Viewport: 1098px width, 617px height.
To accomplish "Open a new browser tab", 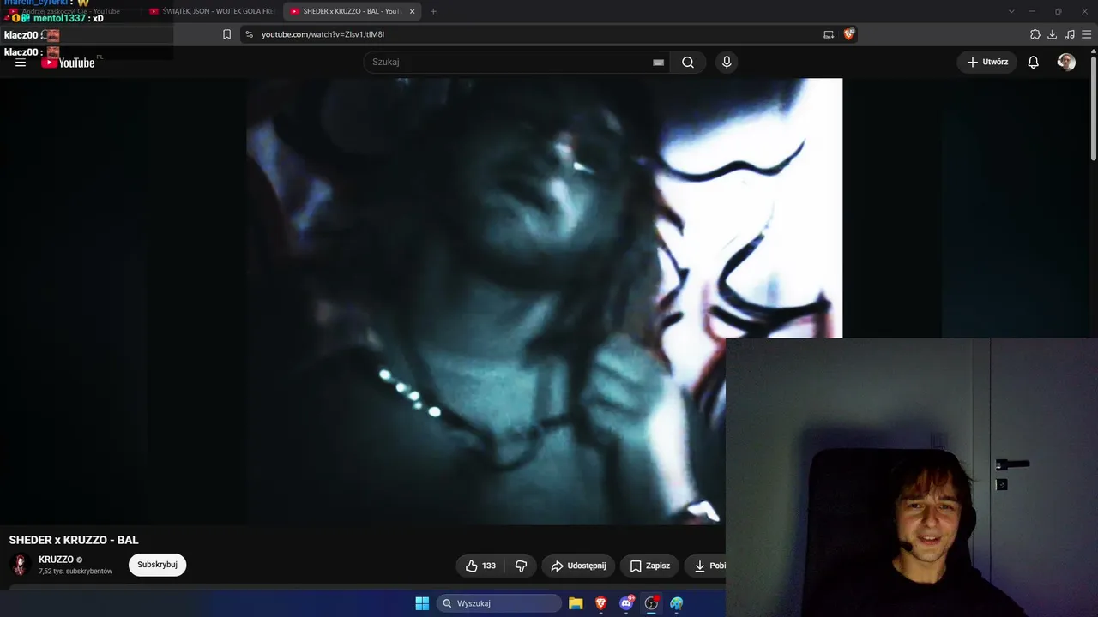I will (433, 11).
